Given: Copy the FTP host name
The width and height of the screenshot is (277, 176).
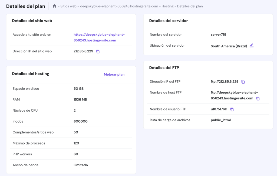Looking at the screenshot, I should pos(258,99).
